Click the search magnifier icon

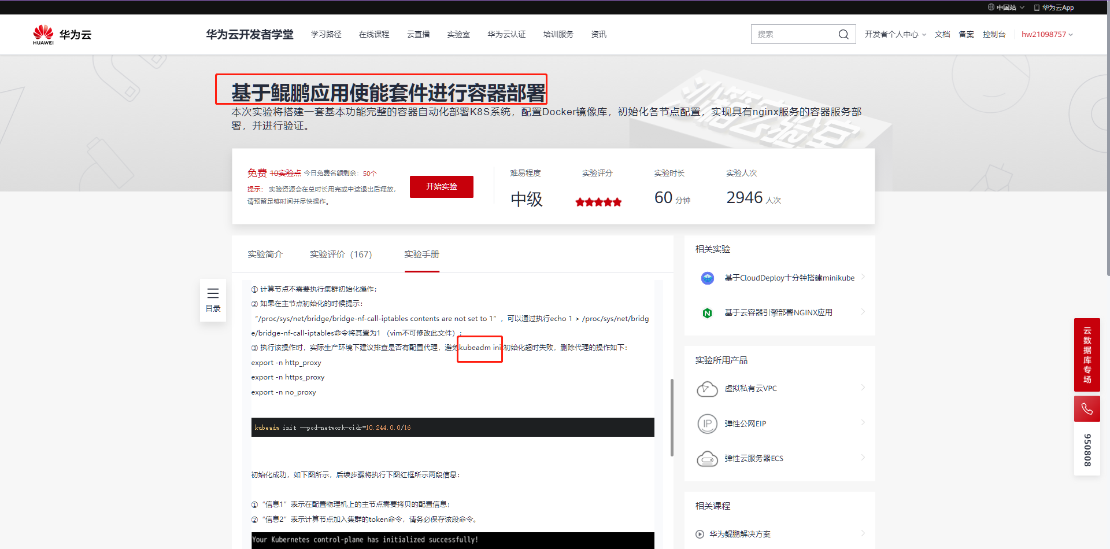click(x=843, y=35)
